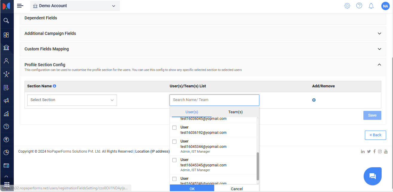393x192 pixels.
Task: Check the box for test16036192@yopmail.com
Action: [174, 128]
